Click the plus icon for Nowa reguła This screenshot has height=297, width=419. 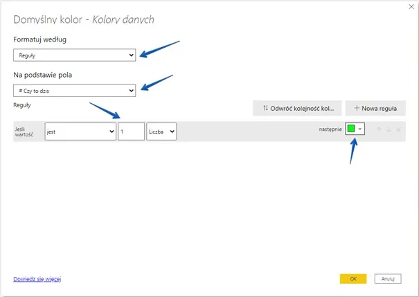(x=356, y=108)
